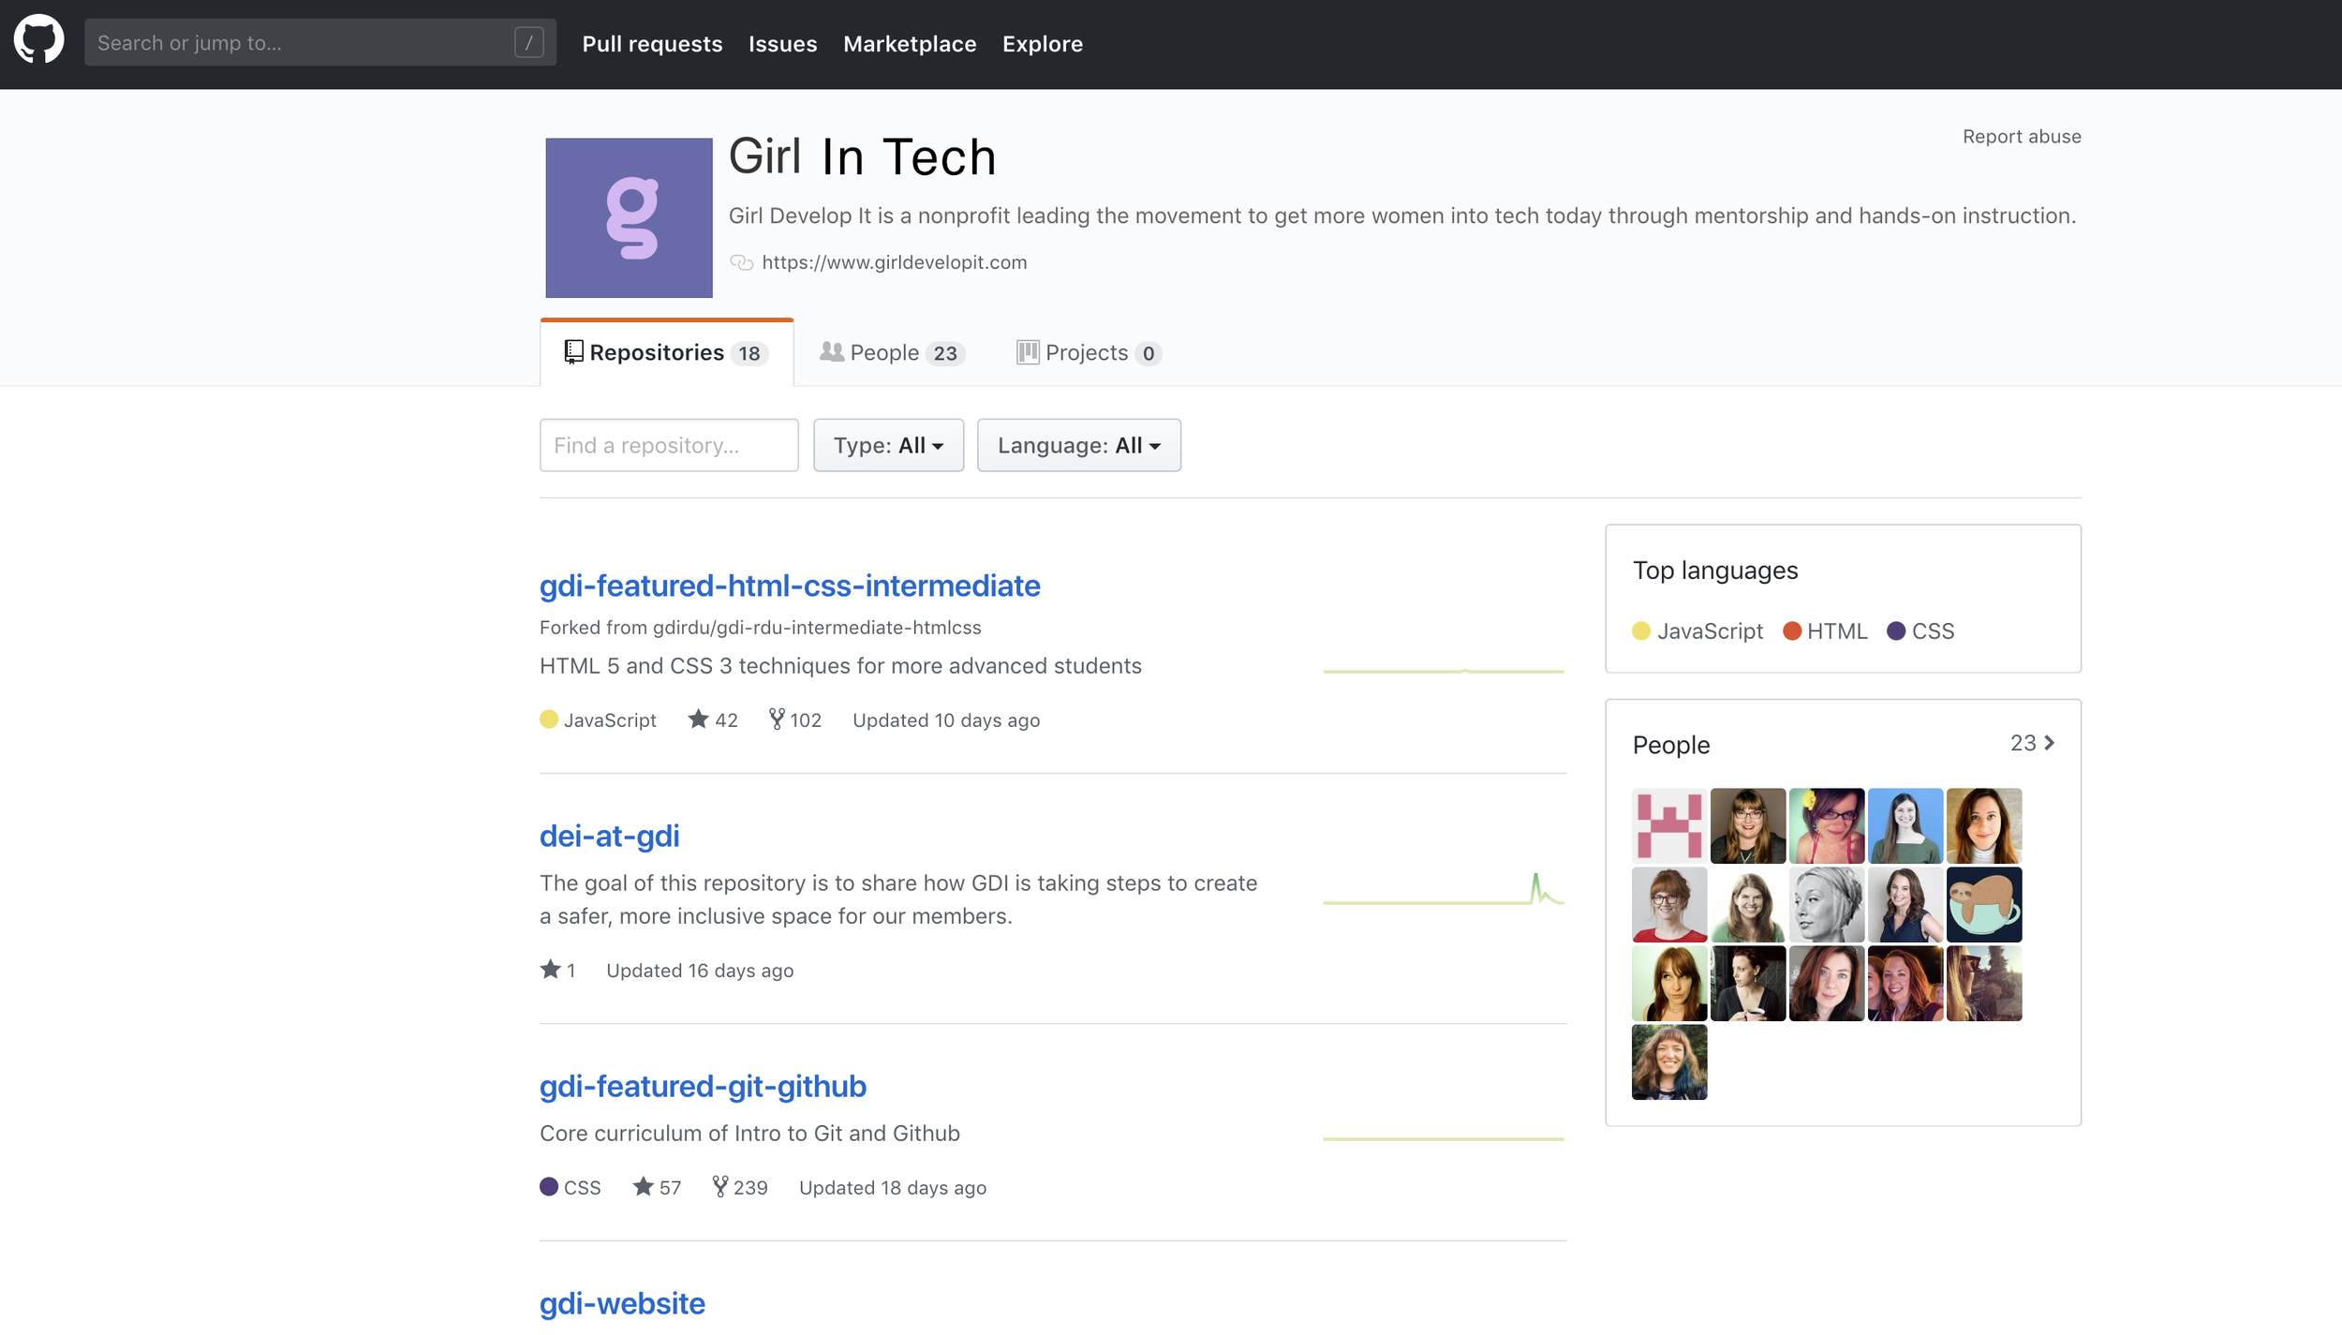Click the Top languages heading
This screenshot has height=1335, width=2342.
pyautogui.click(x=1715, y=571)
